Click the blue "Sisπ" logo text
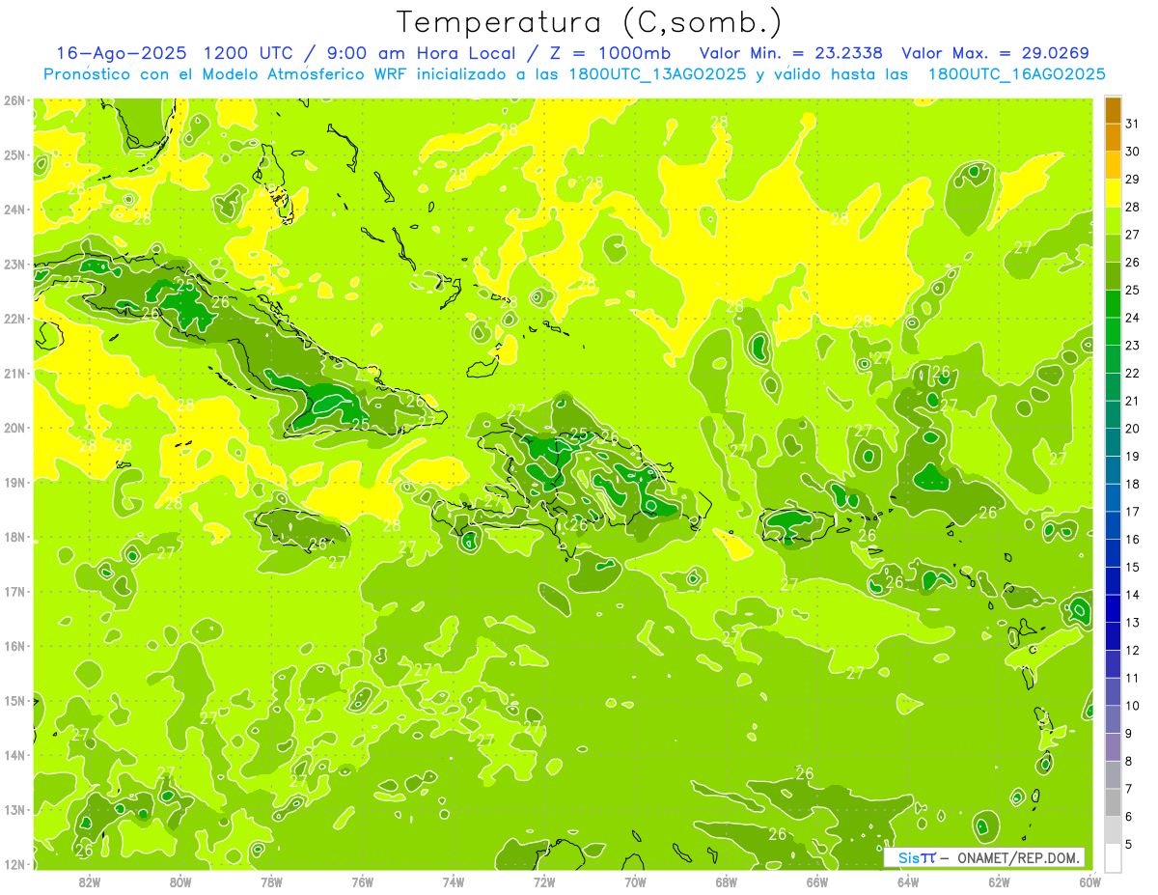The width and height of the screenshot is (1158, 895). [x=917, y=857]
